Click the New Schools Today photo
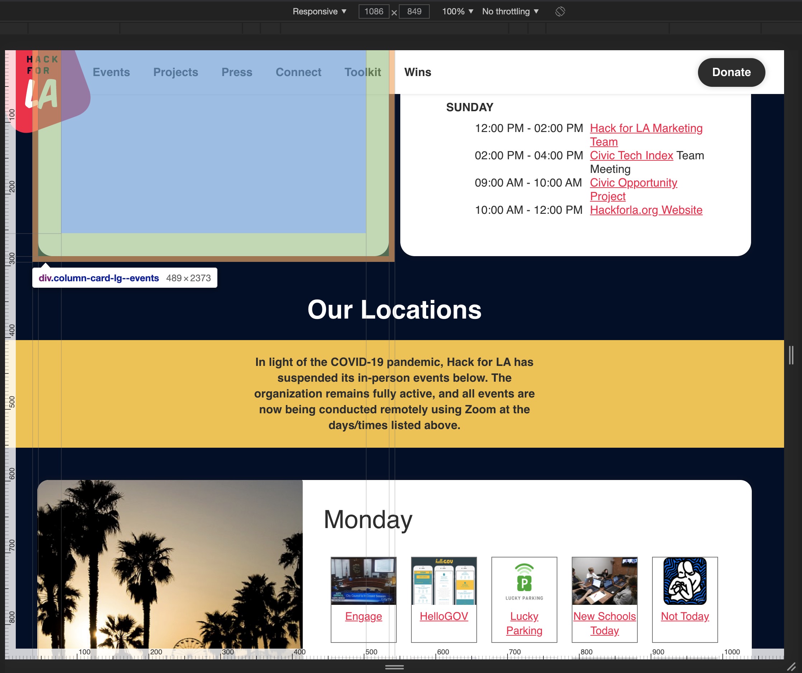 click(x=604, y=581)
